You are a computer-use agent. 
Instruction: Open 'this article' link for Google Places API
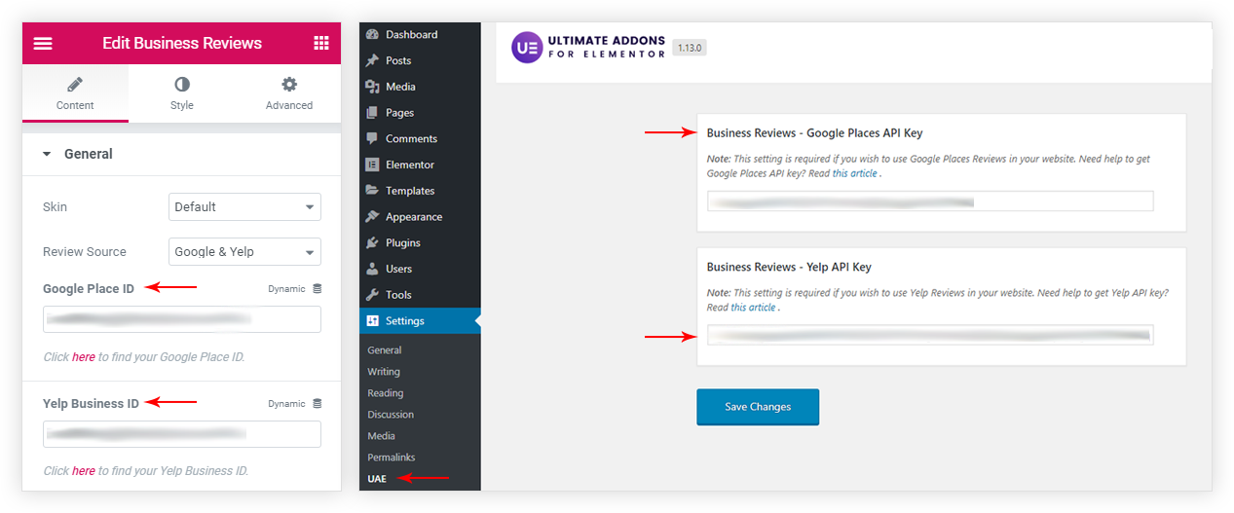(x=856, y=173)
